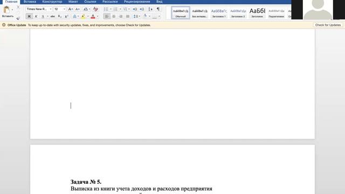The image size is (345, 194).
Task: Switch to Макет tab
Action: pyautogui.click(x=73, y=2)
